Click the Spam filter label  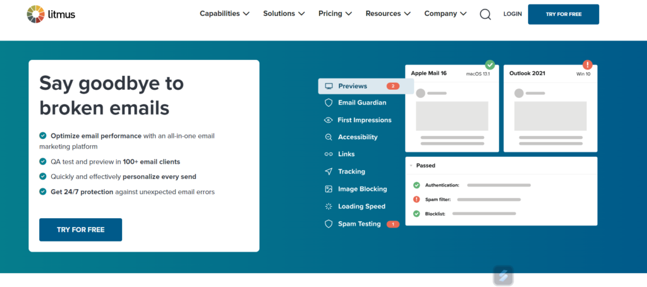tap(438, 200)
